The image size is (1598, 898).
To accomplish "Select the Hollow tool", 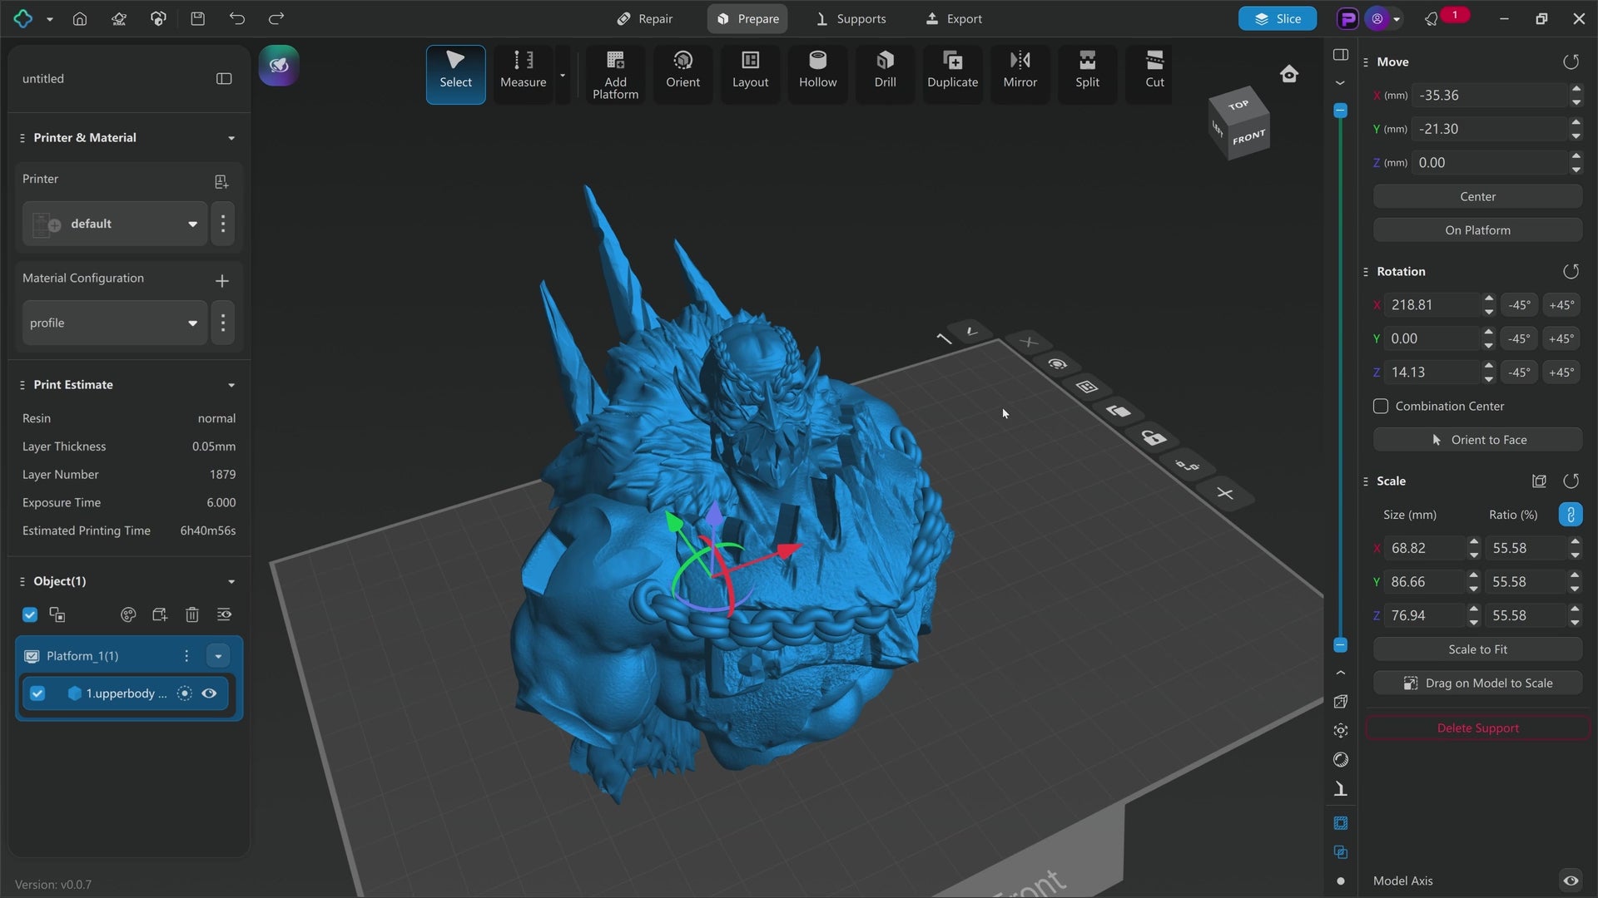I will [x=817, y=70].
